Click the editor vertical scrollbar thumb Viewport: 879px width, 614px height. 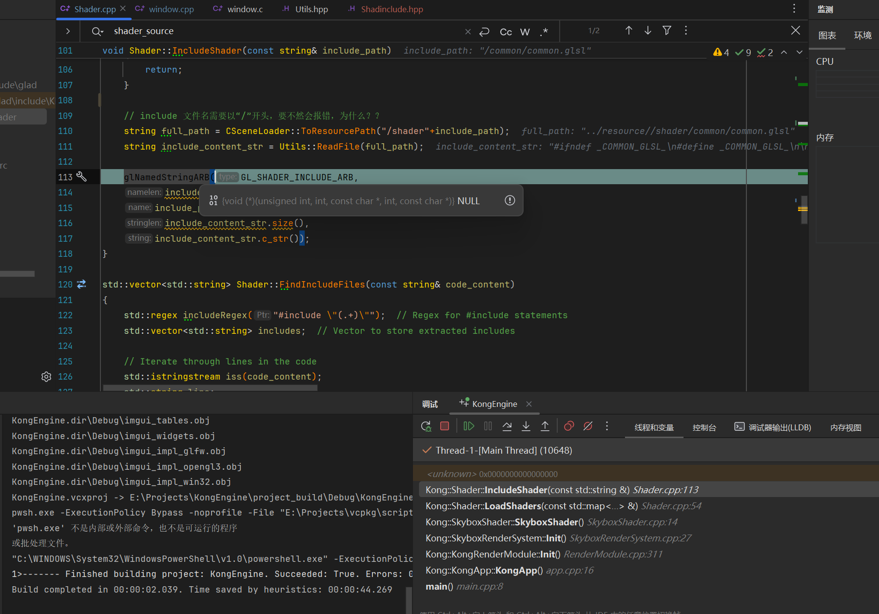[804, 210]
